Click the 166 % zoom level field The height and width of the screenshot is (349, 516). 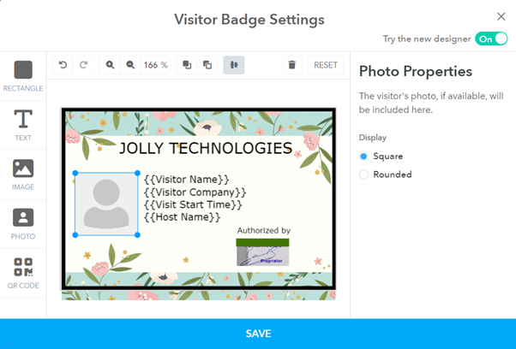(155, 65)
